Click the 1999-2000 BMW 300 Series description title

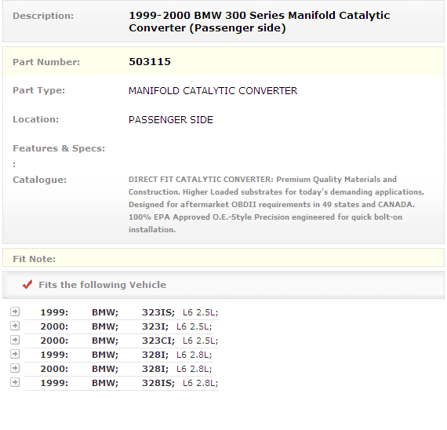(259, 22)
